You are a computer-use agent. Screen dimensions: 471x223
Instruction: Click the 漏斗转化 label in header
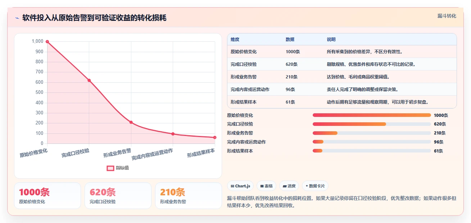pos(447,16)
